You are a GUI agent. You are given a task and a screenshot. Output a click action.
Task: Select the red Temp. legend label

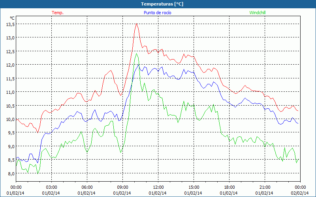coord(58,13)
